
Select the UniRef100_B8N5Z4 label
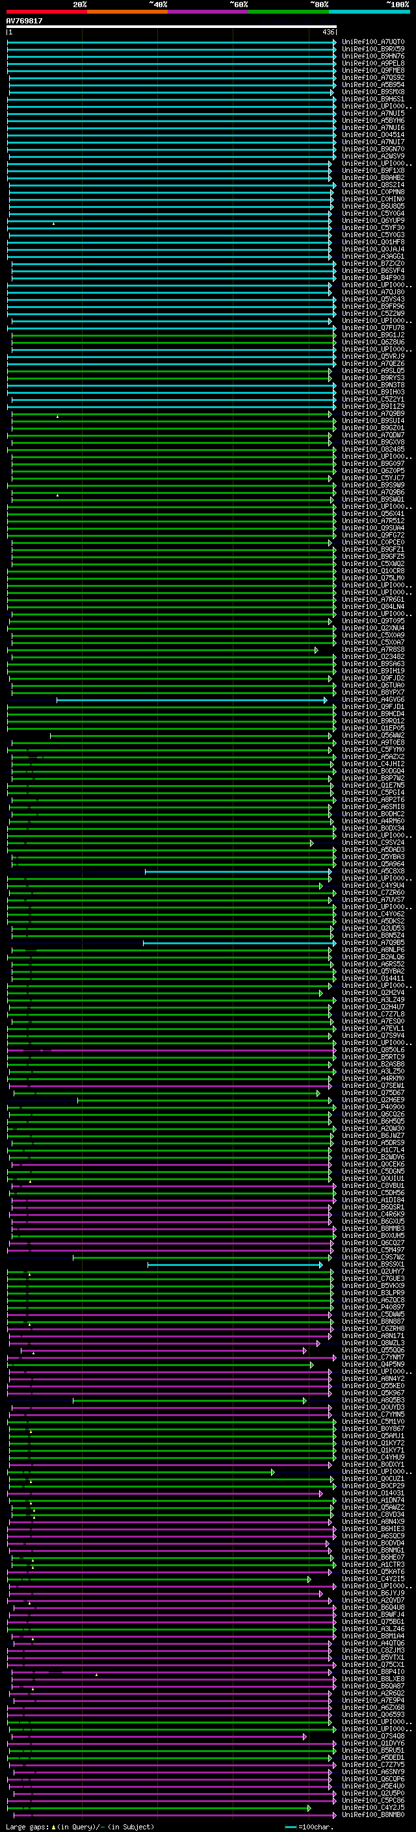click(x=373, y=936)
